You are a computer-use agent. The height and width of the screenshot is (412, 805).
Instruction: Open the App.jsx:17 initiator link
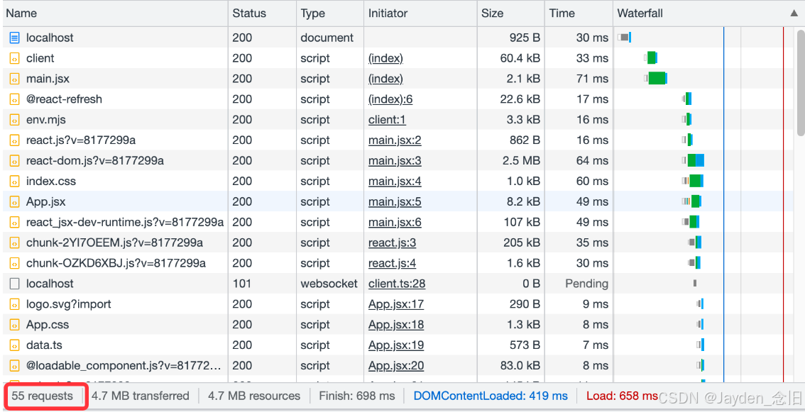[x=396, y=305]
